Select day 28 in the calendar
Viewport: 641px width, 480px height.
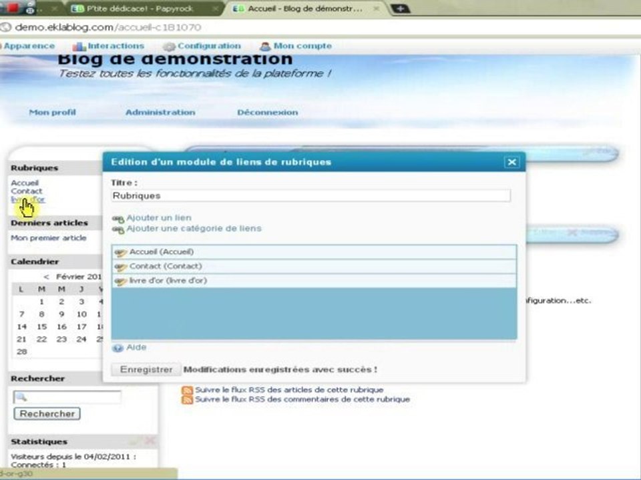tap(21, 352)
